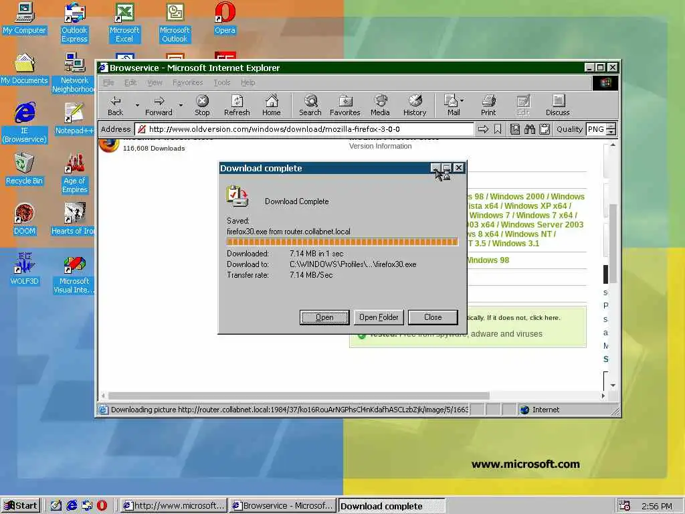
Task: Open the Favorites toolbar icon
Action: [345, 105]
